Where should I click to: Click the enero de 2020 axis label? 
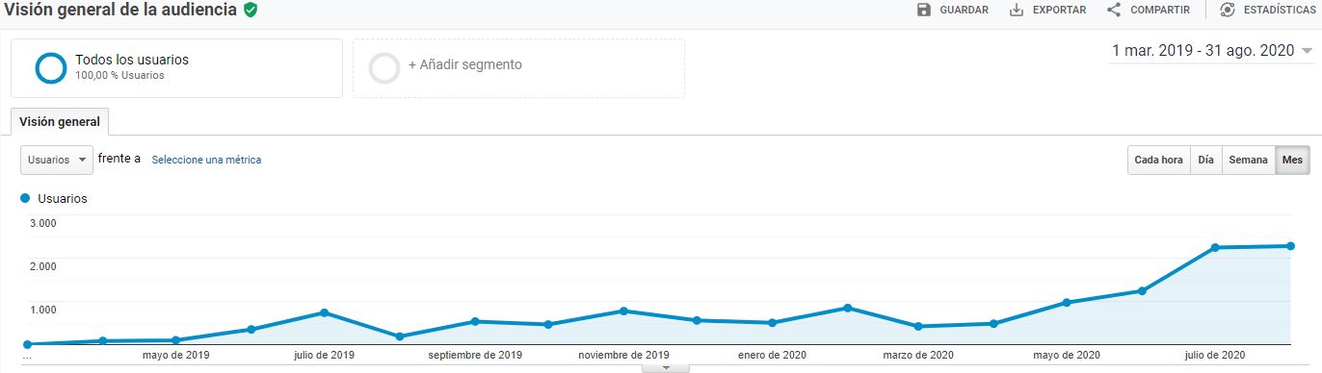point(771,355)
